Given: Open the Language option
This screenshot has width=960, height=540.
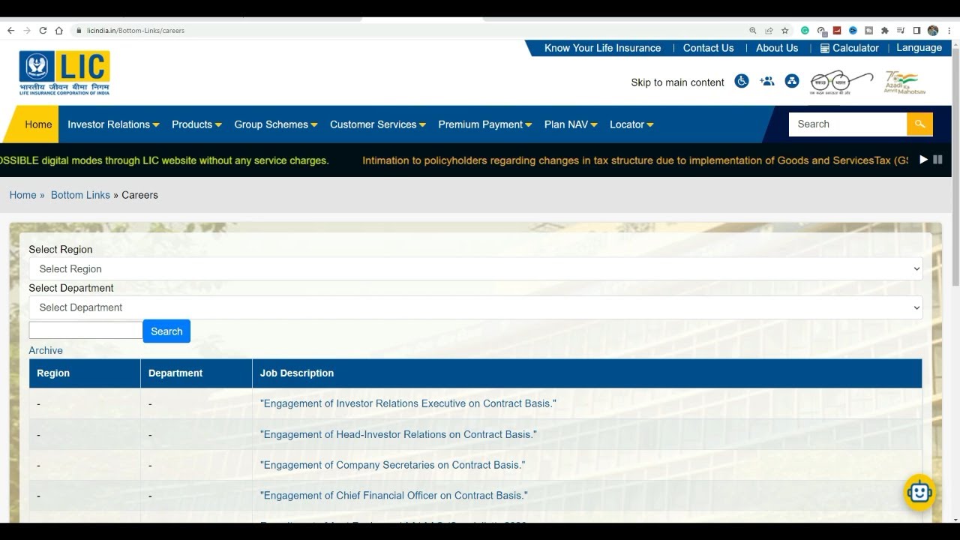Looking at the screenshot, I should [x=919, y=48].
